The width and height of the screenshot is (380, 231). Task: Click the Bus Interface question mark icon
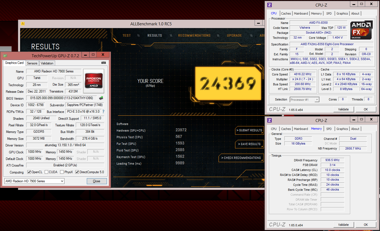click(x=103, y=112)
